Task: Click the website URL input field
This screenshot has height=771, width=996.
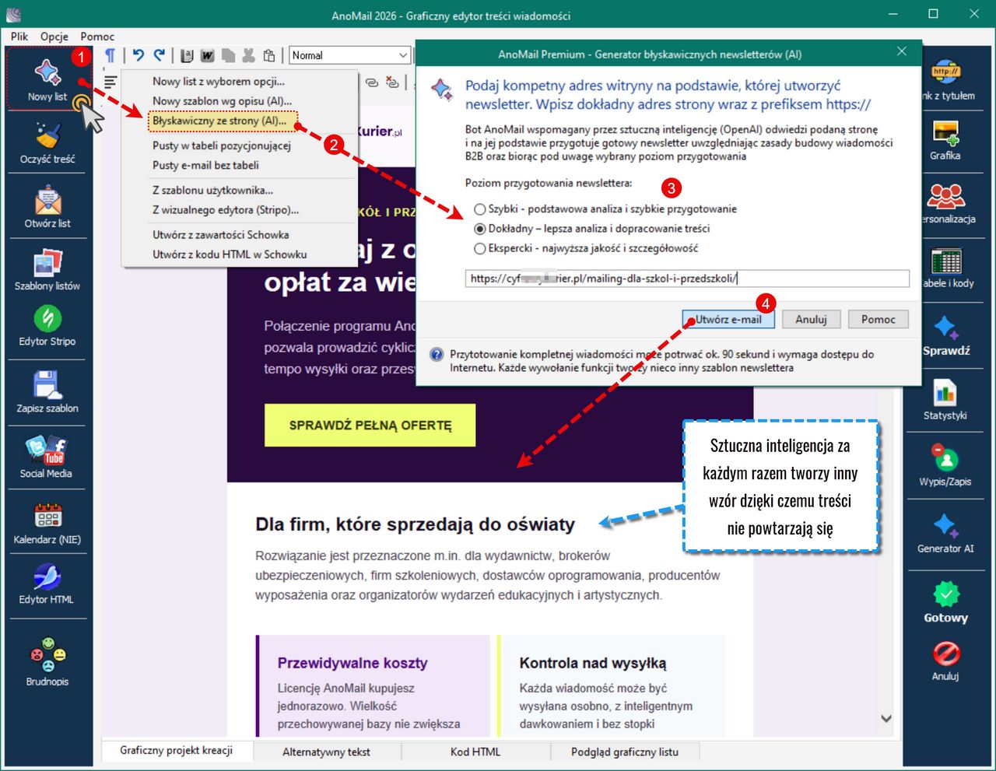Action: pos(688,279)
